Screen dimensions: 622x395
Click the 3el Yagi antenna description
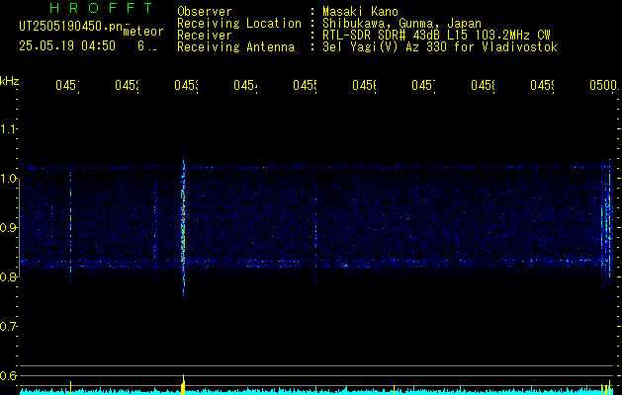(x=440, y=47)
